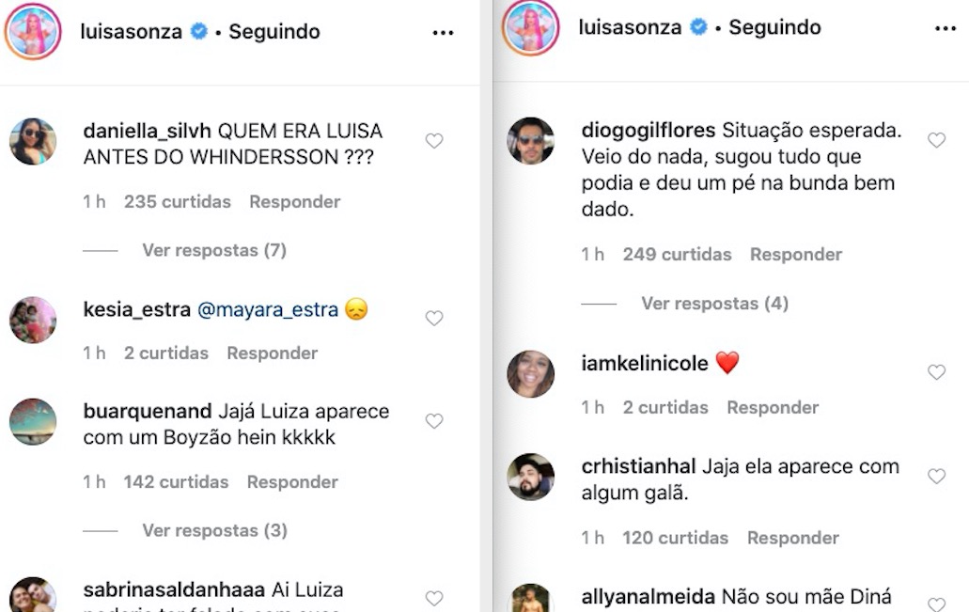View the 235 curtidas likes list
Image resolution: width=969 pixels, height=612 pixels.
(x=178, y=201)
